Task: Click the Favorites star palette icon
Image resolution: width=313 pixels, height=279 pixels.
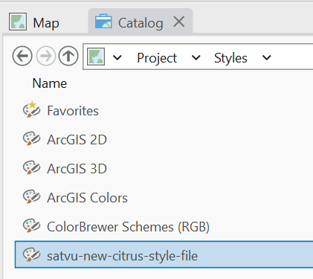Action: 31,109
